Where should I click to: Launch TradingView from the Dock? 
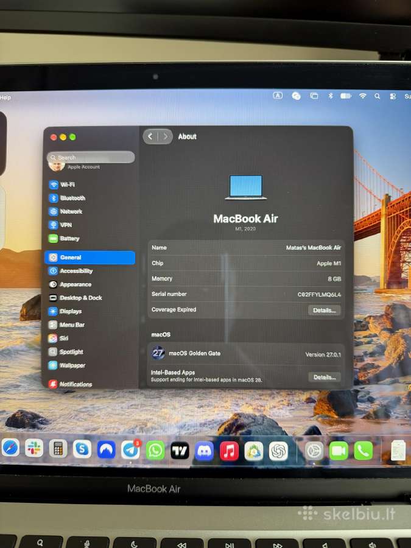point(180,450)
